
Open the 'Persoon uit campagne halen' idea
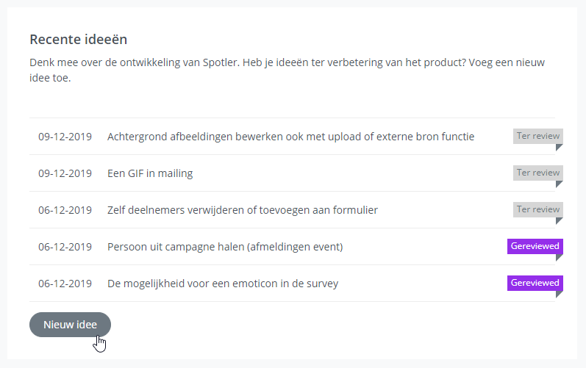(x=225, y=247)
